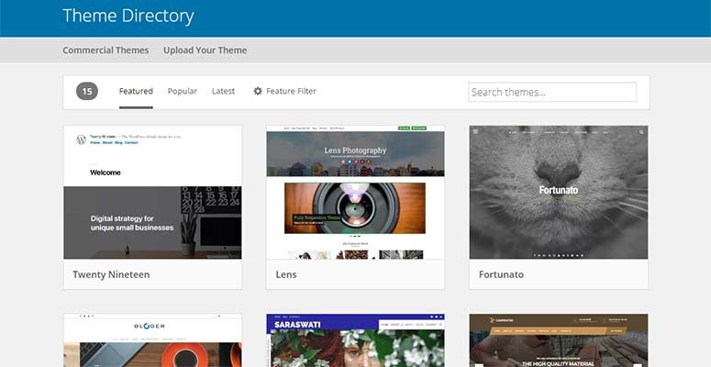This screenshot has height=367, width=711.
Task: Click the 15 theme count badge
Action: tap(87, 92)
